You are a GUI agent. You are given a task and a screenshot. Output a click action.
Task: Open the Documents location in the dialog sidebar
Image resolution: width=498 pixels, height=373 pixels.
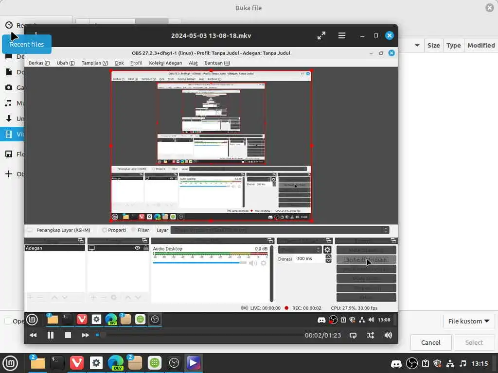(x=14, y=72)
